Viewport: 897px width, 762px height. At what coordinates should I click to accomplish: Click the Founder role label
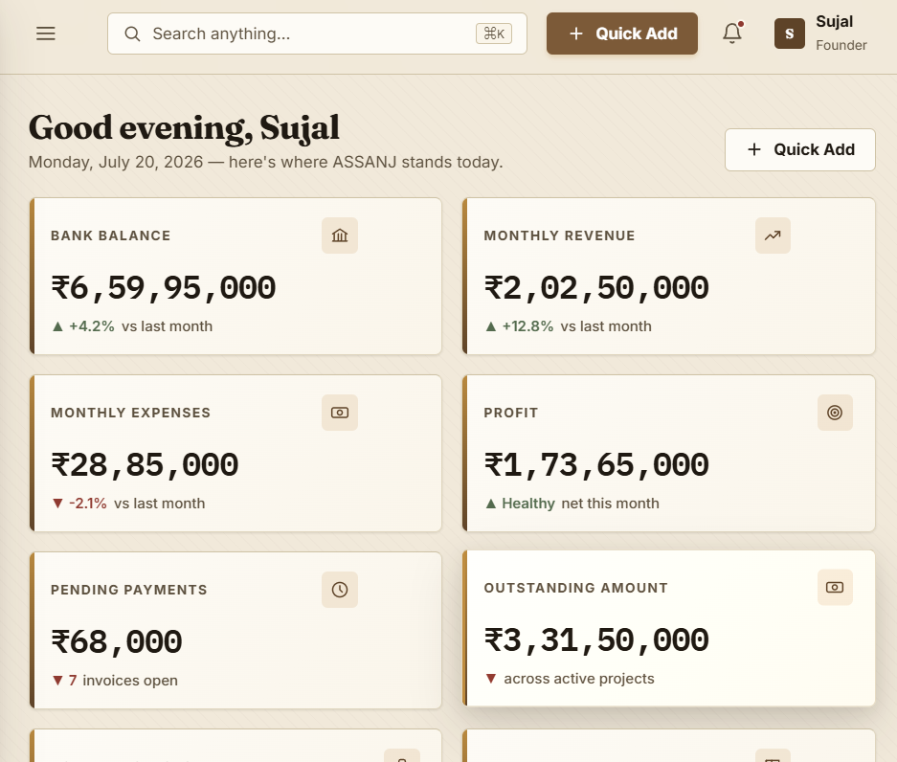[x=841, y=45]
